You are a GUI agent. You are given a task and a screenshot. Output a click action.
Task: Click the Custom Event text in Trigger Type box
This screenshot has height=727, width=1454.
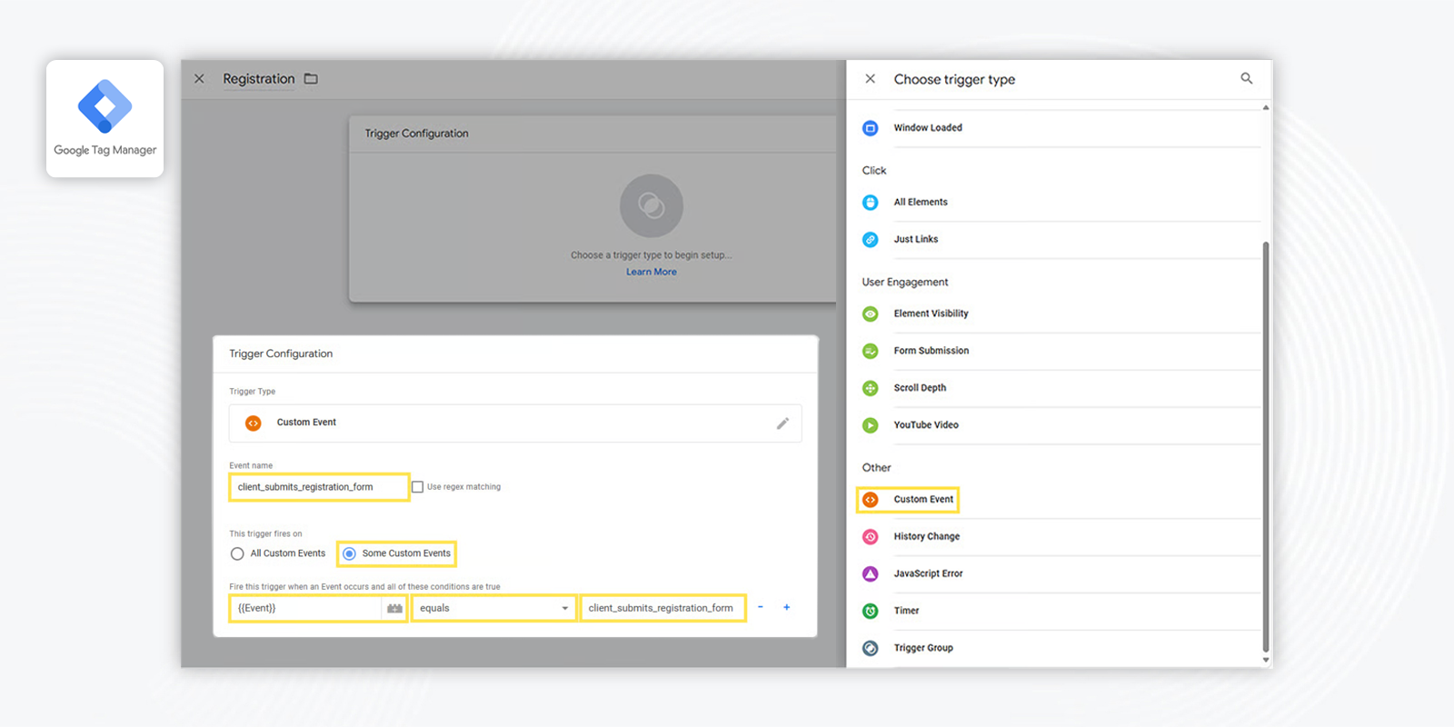(306, 423)
